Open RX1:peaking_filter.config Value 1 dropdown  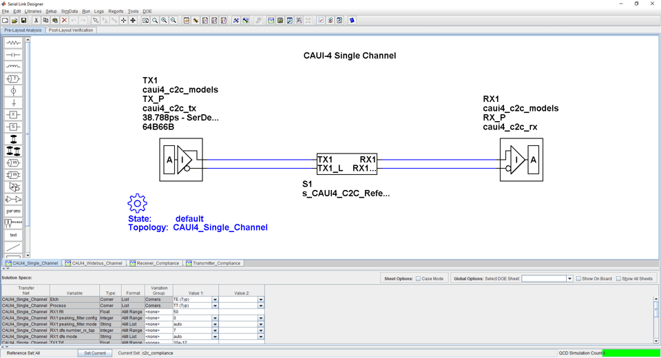click(215, 318)
